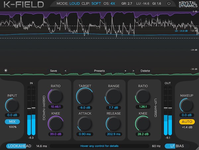The width and height of the screenshot is (199, 150).
Task: Edit the makeup value 0.0 dB
Action: coord(186,115)
